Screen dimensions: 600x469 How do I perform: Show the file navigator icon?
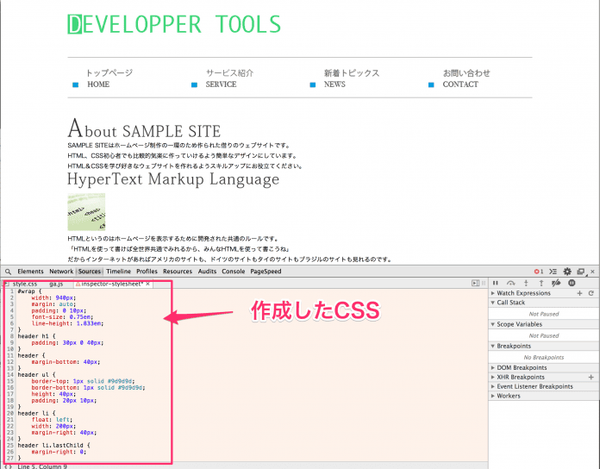tap(6, 284)
